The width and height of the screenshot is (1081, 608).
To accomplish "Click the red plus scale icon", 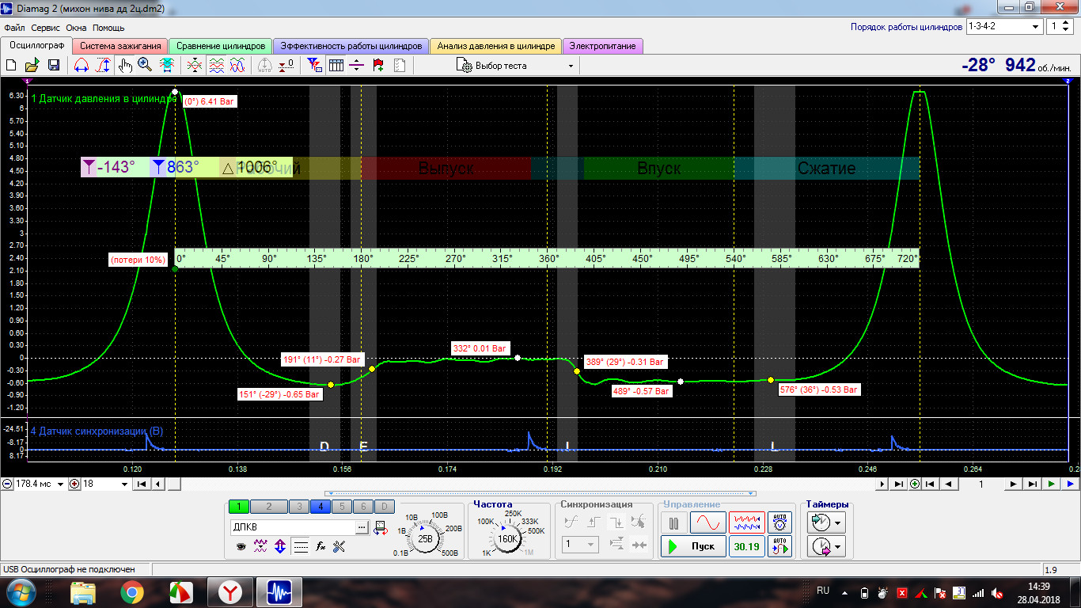I will coord(75,484).
